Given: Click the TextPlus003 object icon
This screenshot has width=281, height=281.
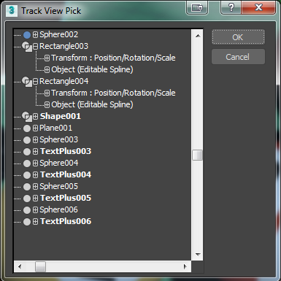Looking at the screenshot, I should [x=27, y=152].
